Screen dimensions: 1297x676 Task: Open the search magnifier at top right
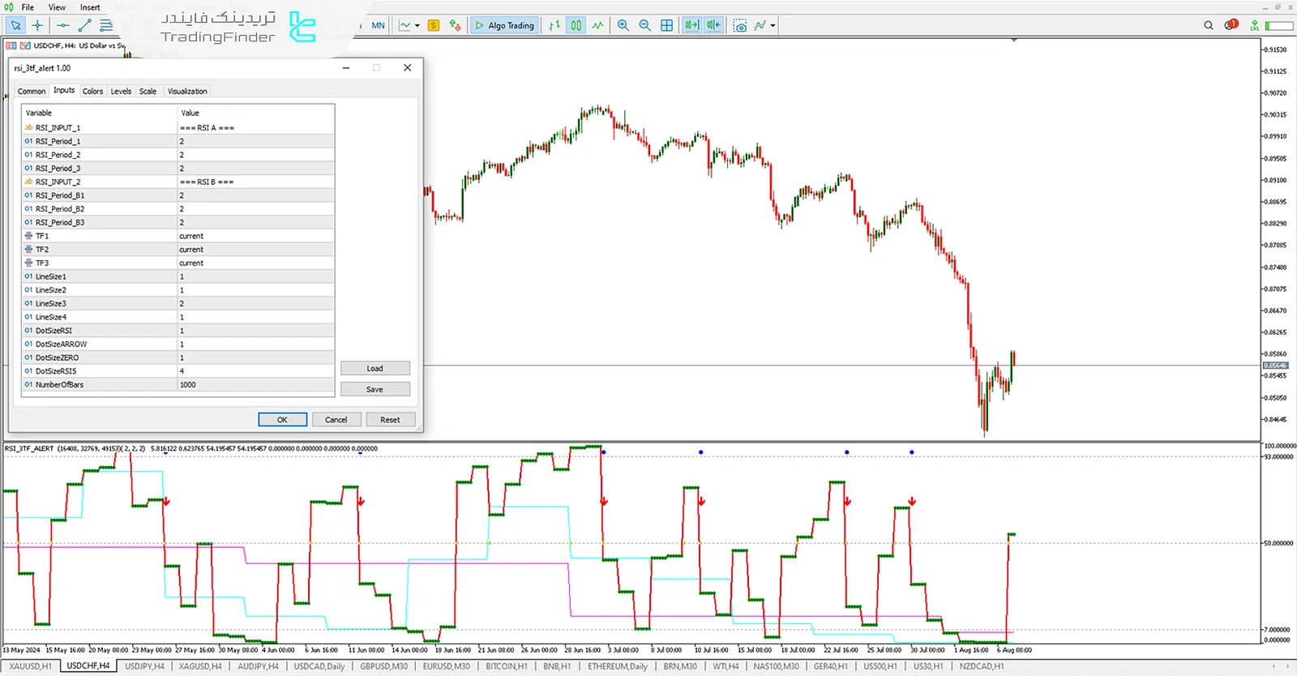[1208, 25]
